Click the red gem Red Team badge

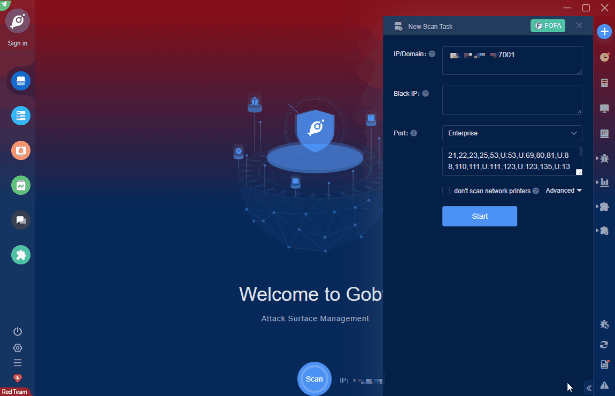18,378
